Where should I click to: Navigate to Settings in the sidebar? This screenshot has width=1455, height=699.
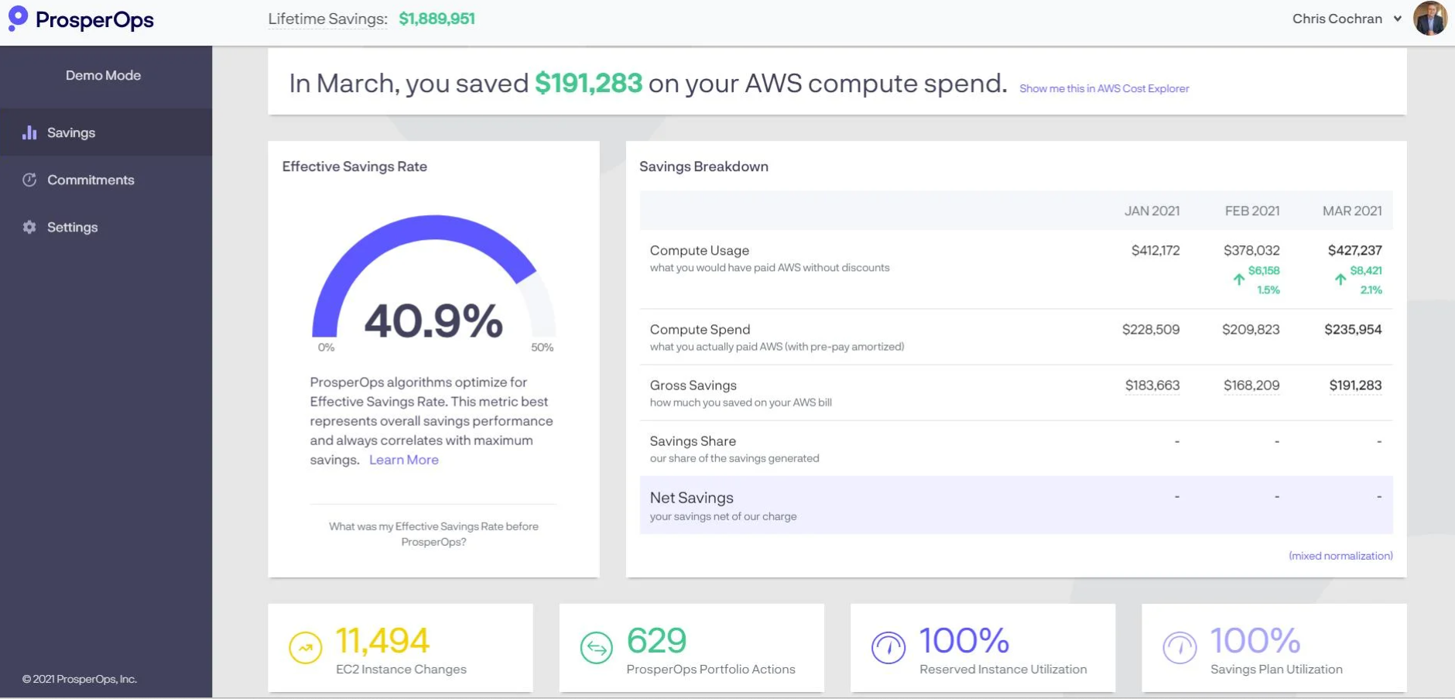72,227
